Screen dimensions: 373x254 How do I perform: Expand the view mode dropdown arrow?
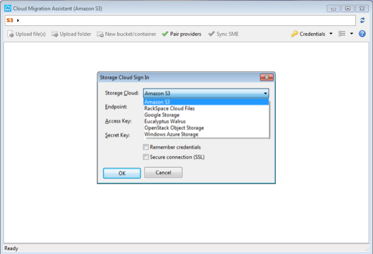352,34
